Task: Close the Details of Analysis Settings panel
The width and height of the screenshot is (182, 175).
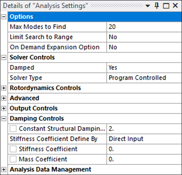Action: pos(175,5)
